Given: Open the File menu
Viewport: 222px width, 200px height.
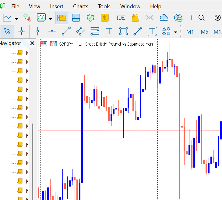Looking at the screenshot, I should 15,6.
